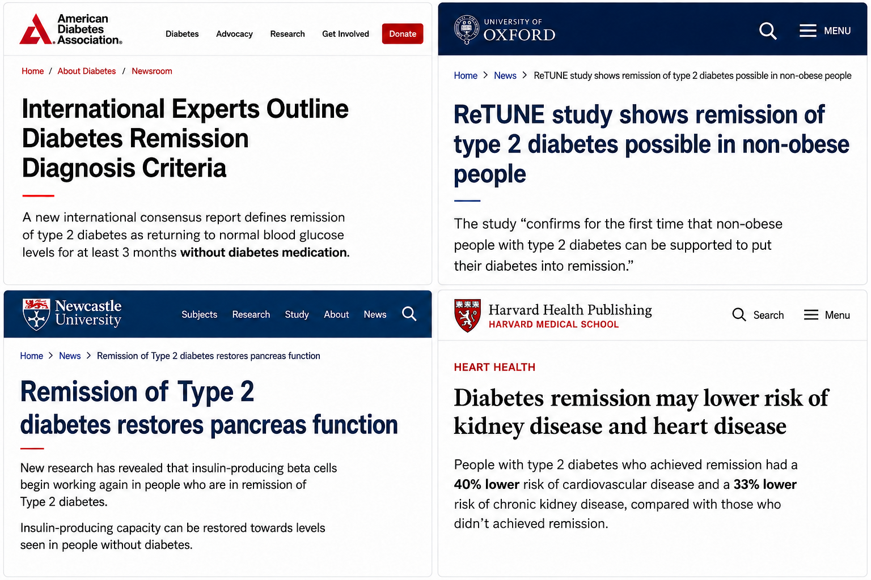Viewport: 871px width, 580px height.
Task: Open the Harvard Health hamburger Menu
Action: click(827, 315)
